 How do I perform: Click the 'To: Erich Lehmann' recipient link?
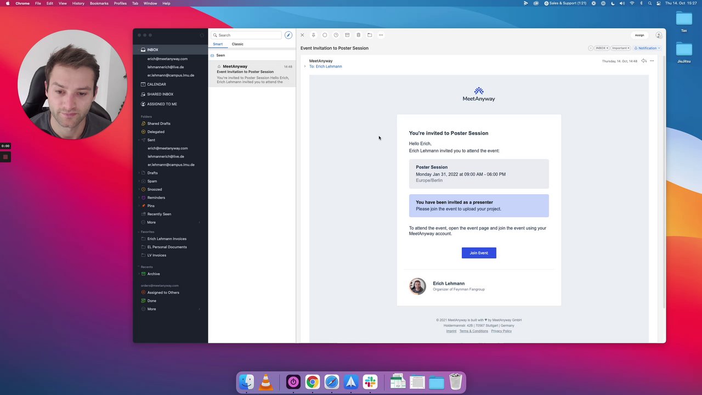(x=325, y=66)
